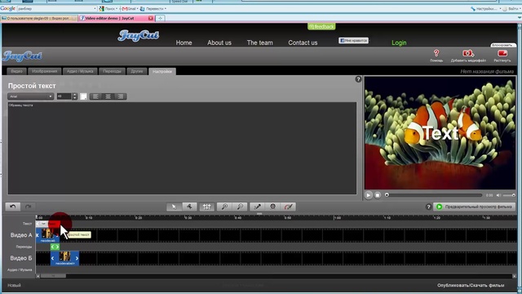Click the left handle on Video A clip
Viewport: 522px width, 294px height.
pos(38,235)
